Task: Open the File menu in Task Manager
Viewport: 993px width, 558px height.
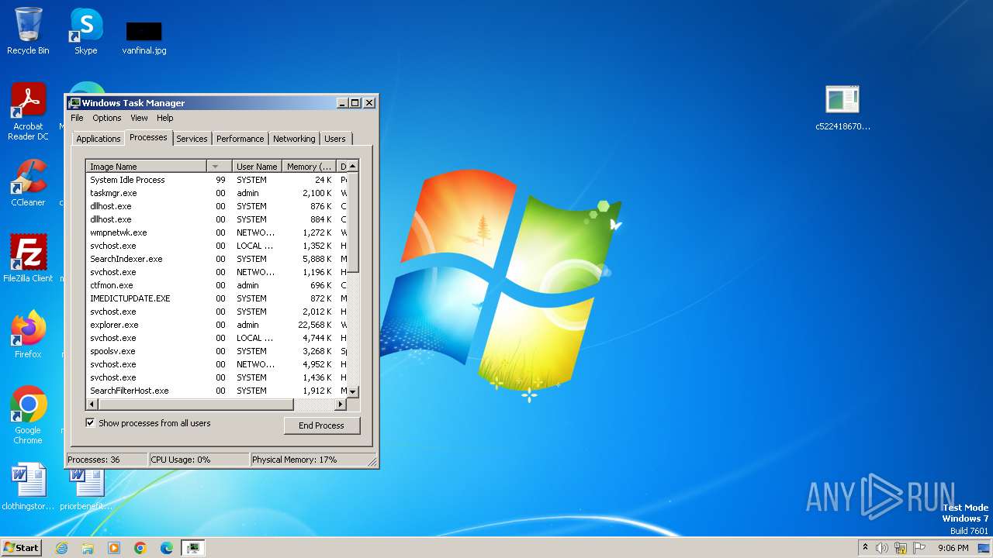Action: (77, 118)
